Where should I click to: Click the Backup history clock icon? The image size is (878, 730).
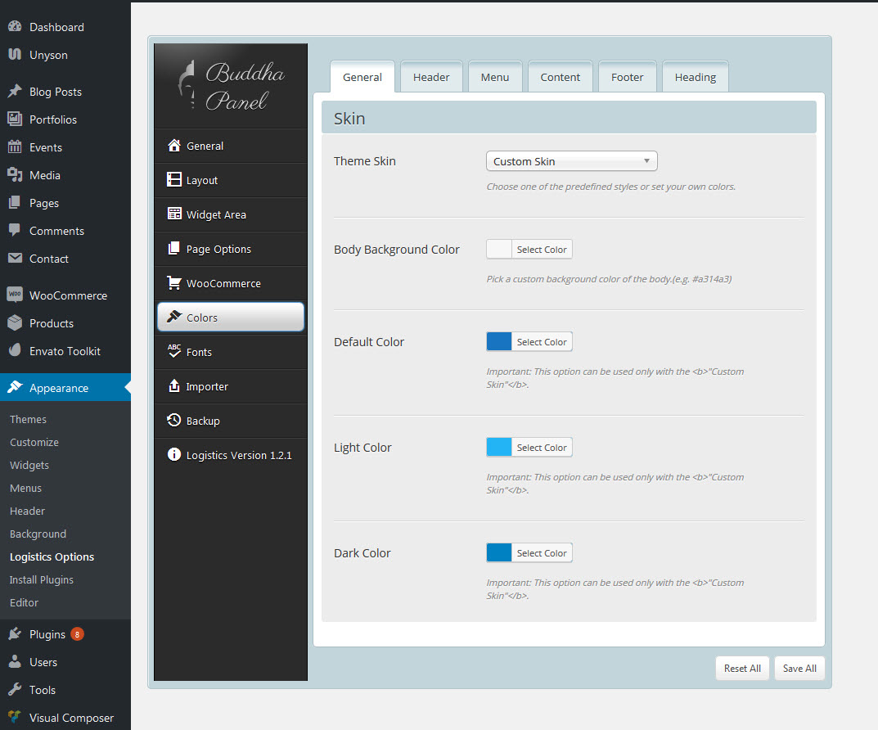(174, 420)
